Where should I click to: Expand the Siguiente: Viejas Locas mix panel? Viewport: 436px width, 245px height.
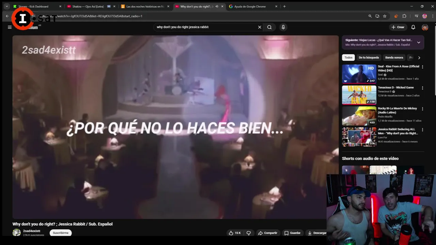(419, 43)
